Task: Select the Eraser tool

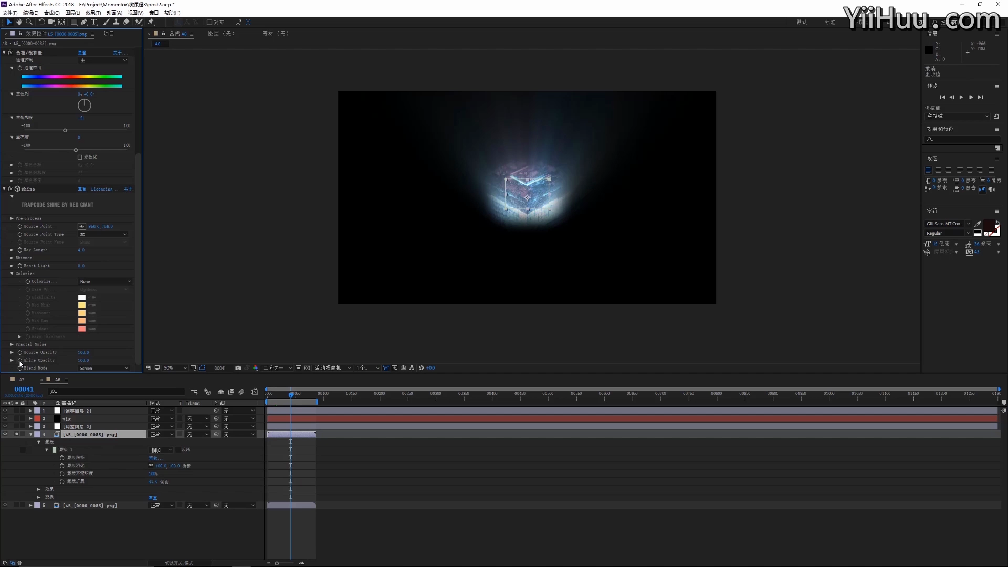Action: pos(126,22)
